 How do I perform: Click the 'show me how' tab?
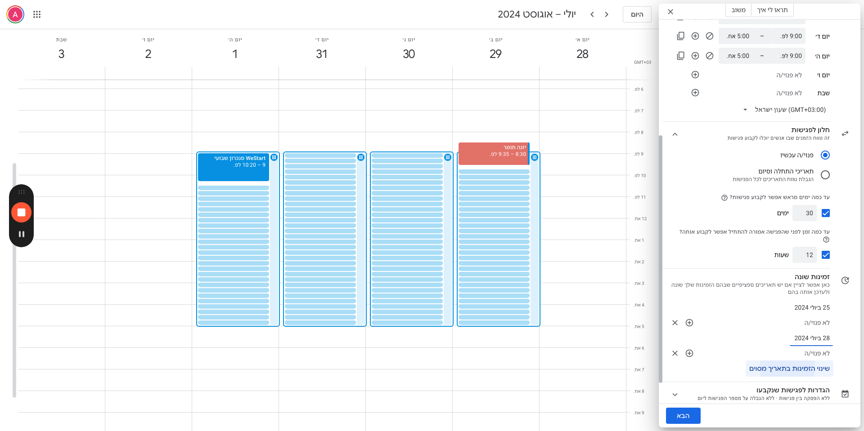click(x=772, y=10)
